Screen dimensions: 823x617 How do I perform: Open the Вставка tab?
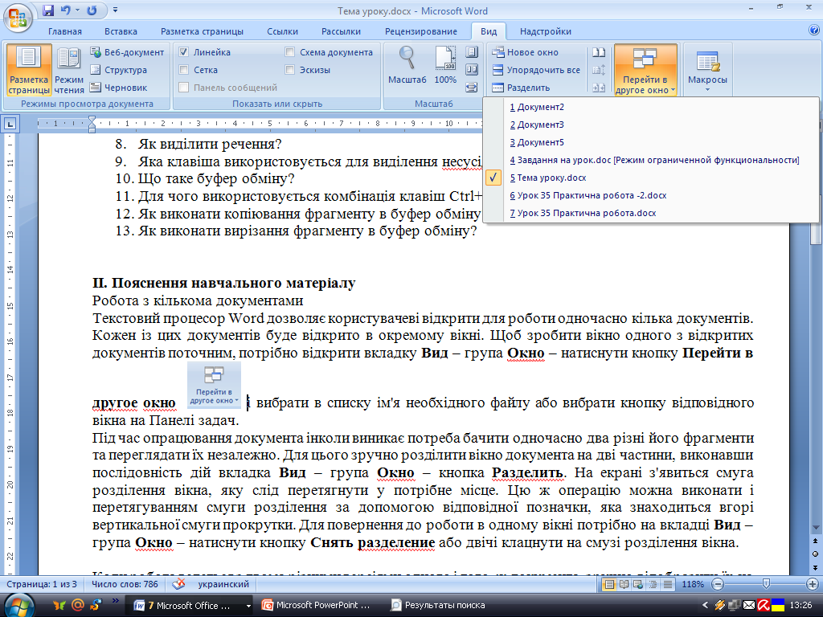121,31
